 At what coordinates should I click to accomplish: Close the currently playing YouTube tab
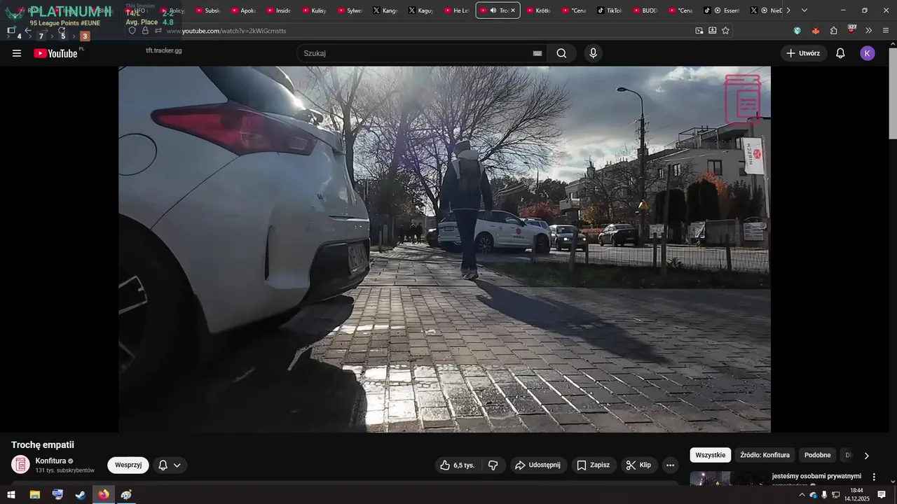[x=513, y=10]
